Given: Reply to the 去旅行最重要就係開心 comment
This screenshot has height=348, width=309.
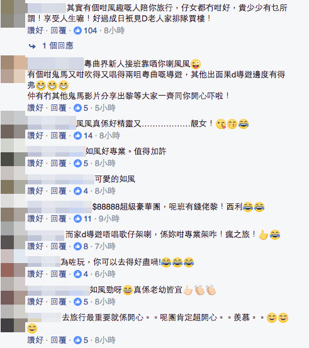Looking at the screenshot, I should 59,340.
